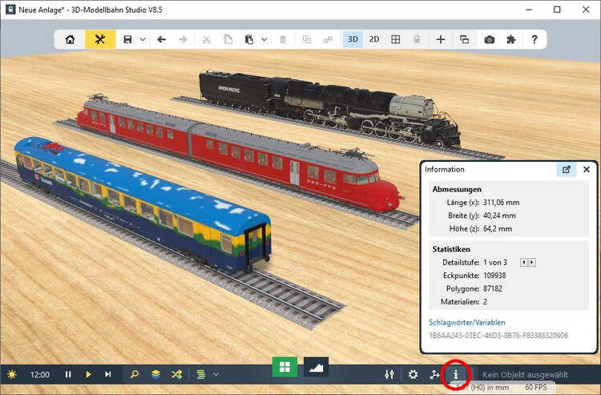Go to the home start screen
The height and width of the screenshot is (395, 601).
point(71,39)
